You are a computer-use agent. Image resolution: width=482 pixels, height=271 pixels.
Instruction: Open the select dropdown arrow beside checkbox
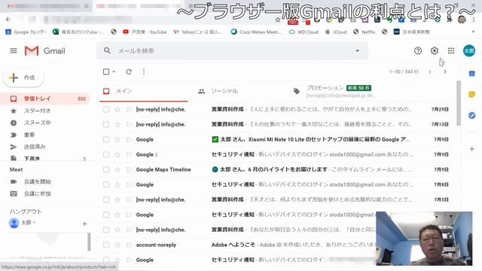pyautogui.click(x=114, y=72)
